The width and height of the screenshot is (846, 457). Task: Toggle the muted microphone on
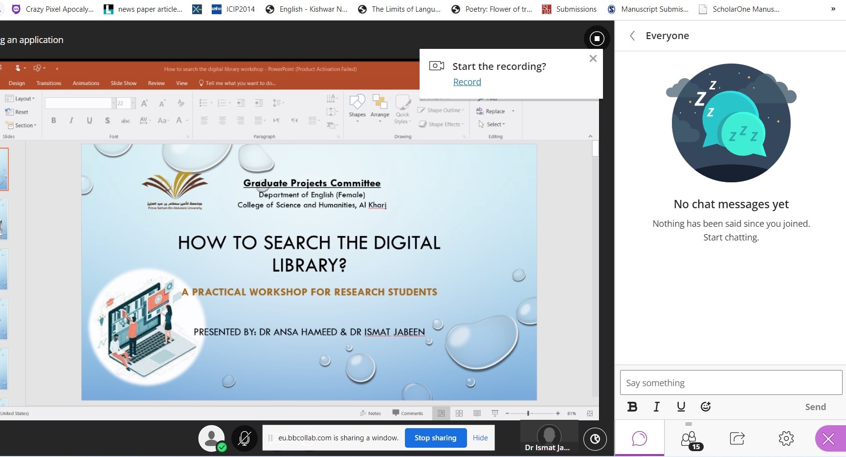(244, 438)
